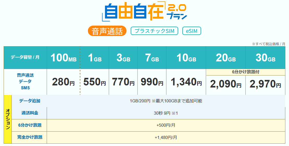Select the プラスチックSIM tag

pyautogui.click(x=154, y=31)
